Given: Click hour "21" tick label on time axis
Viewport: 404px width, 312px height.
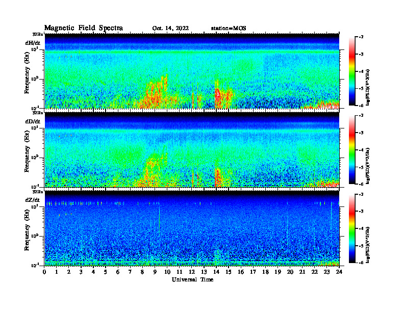Looking at the screenshot, I should point(302,272).
